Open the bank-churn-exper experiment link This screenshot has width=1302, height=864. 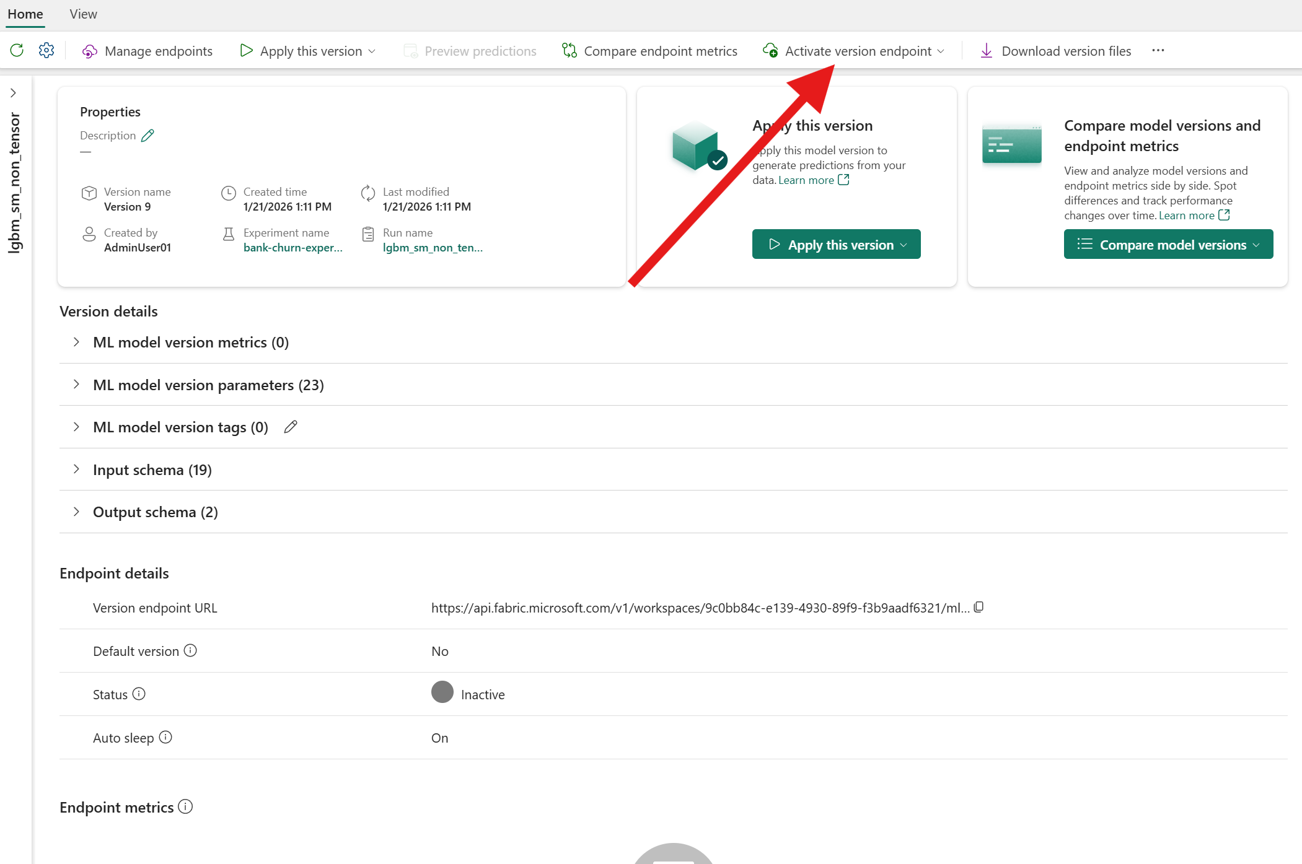point(293,247)
